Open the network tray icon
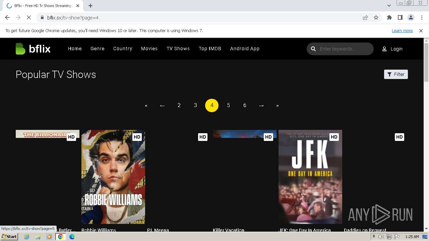 click(389, 237)
